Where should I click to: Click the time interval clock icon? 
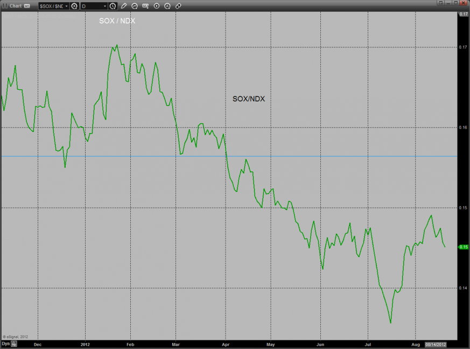pos(113,6)
